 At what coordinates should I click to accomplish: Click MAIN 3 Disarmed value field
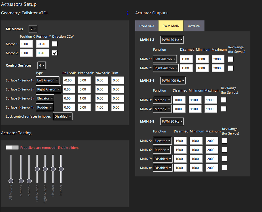click(x=179, y=100)
